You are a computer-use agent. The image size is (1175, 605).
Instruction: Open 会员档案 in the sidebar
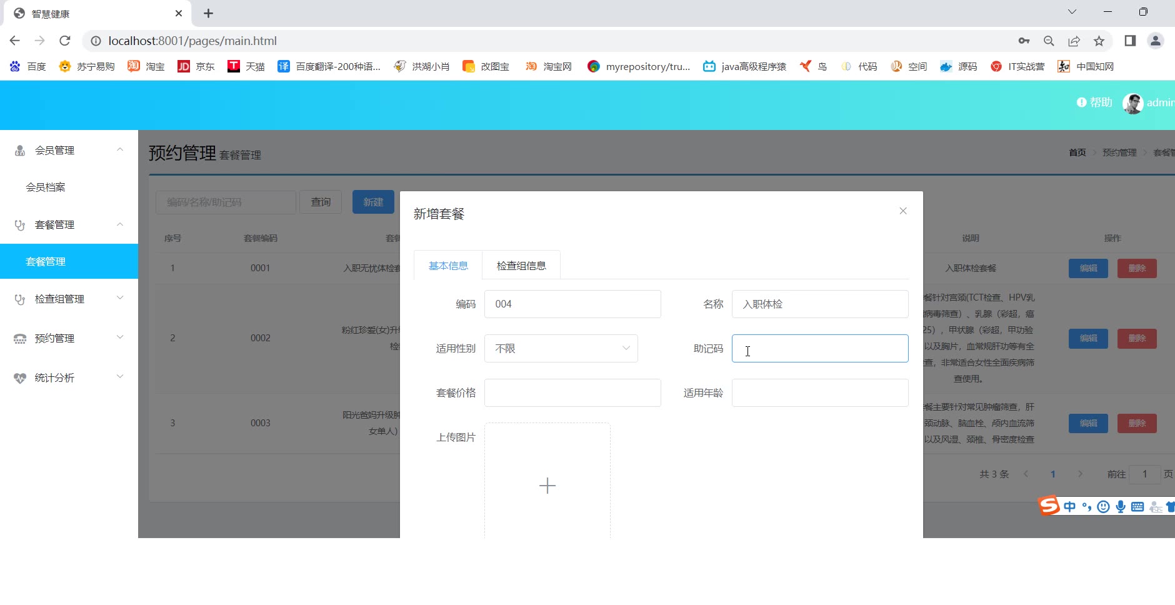tap(46, 187)
